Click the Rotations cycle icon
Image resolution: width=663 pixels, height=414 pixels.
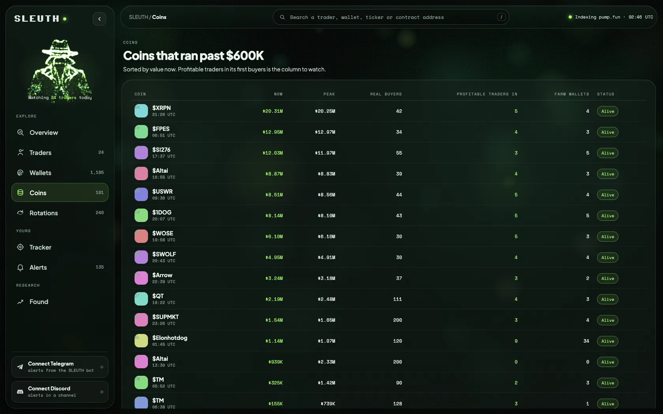pos(21,213)
